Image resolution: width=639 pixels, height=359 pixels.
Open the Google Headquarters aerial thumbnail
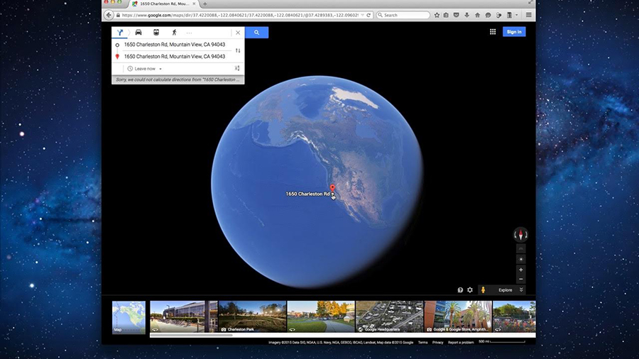click(x=390, y=316)
